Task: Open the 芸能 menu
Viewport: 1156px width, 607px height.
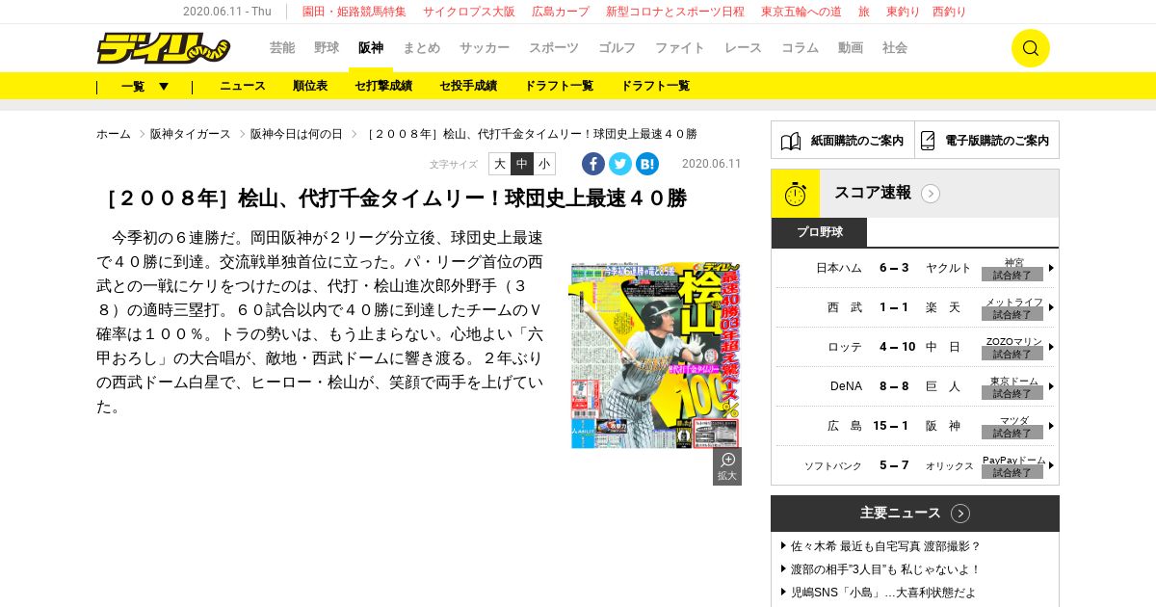Action: pos(282,48)
